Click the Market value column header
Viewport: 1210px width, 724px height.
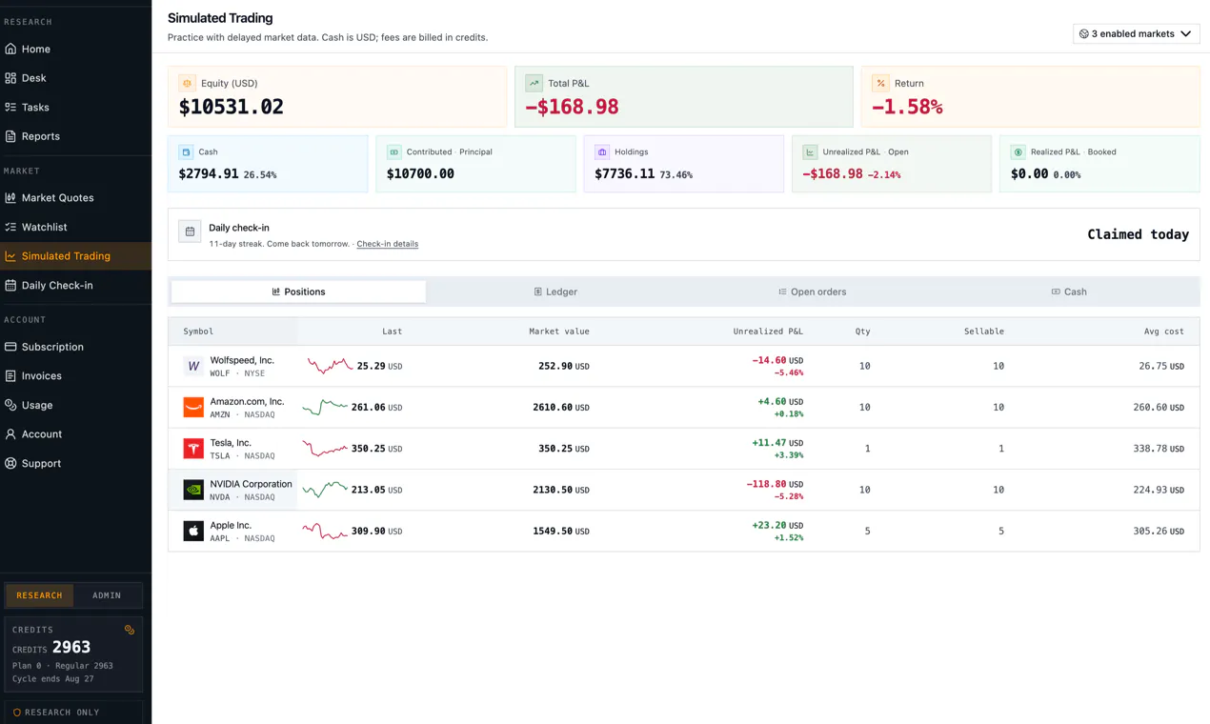(559, 332)
